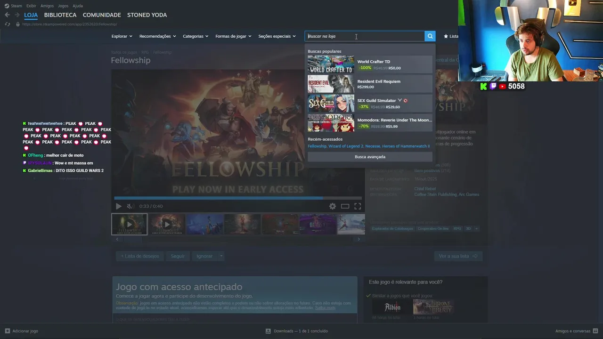Click the Add game plus icon
603x339 pixels.
[7, 331]
